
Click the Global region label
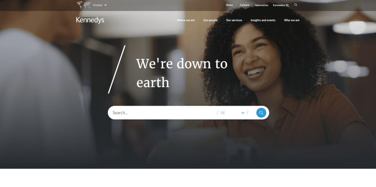[98, 5]
